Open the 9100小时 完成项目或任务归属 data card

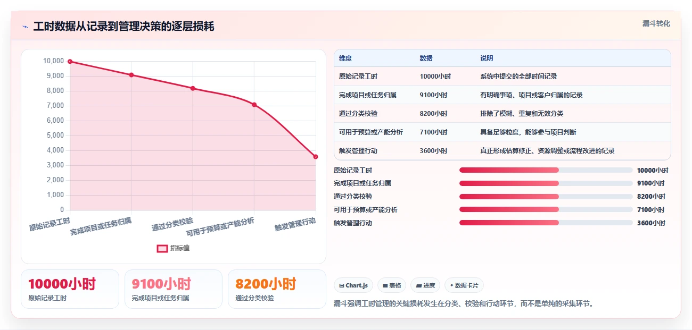(x=174, y=289)
